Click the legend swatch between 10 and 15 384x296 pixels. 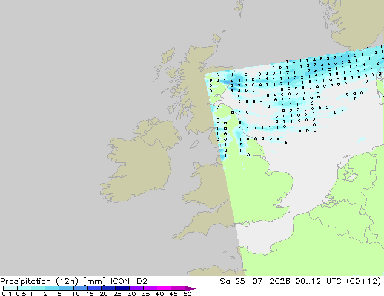coord(81,288)
